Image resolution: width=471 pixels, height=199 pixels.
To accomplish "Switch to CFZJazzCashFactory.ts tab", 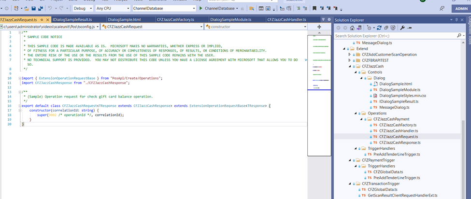I will coord(176,20).
